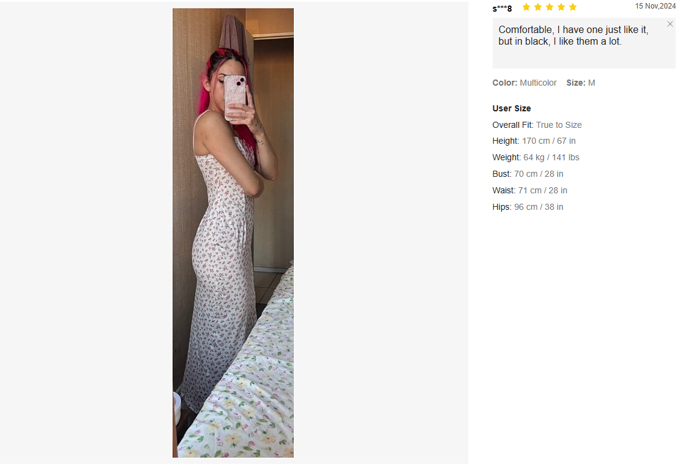
Task: Click the Hips 96 cm entry
Action: 528,207
